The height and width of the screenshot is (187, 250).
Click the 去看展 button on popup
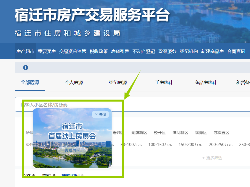[72, 151]
